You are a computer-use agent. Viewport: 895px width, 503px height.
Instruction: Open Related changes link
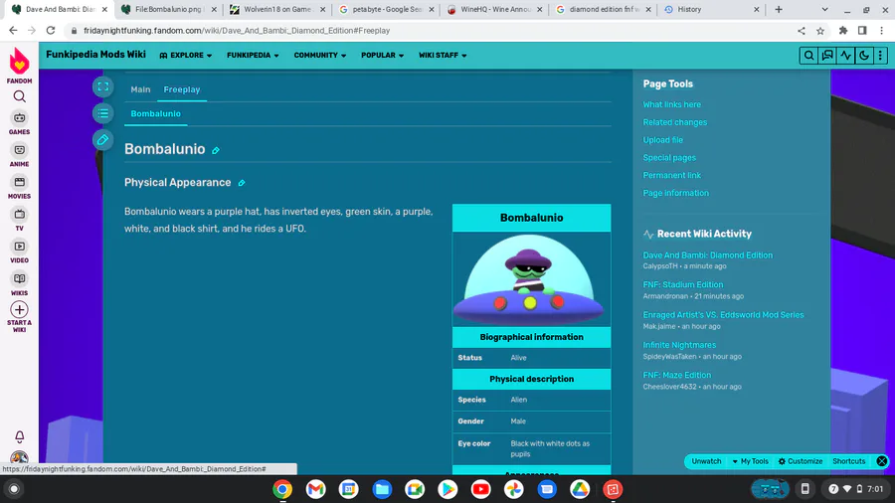pos(674,122)
